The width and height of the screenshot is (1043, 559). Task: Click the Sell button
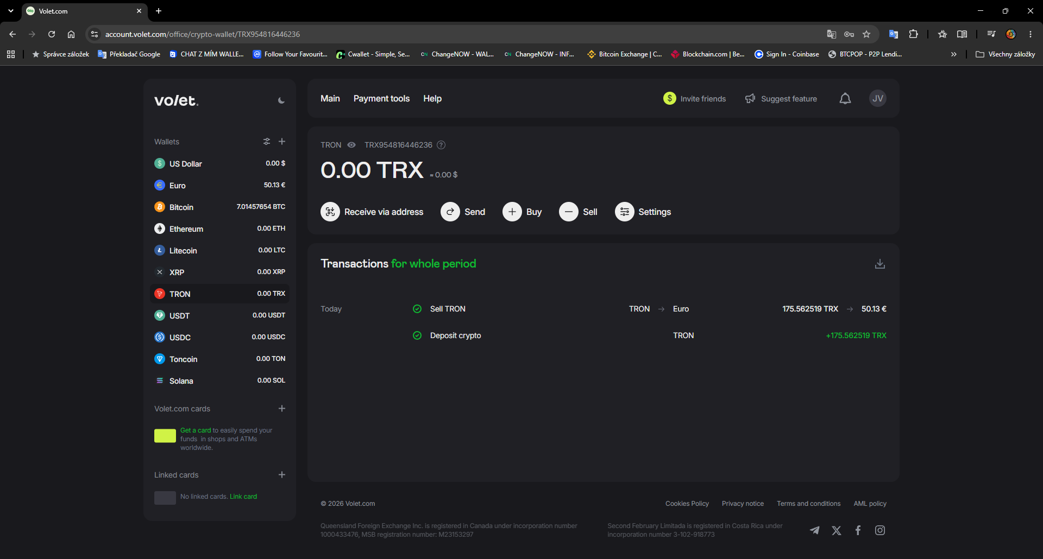[578, 212]
